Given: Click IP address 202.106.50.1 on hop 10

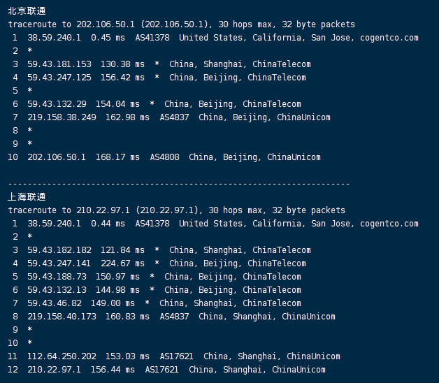Looking at the screenshot, I should pyautogui.click(x=57, y=157).
